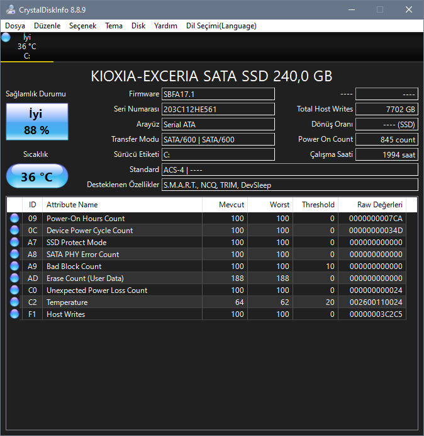The width and height of the screenshot is (424, 436).
Task: Open the Tema menu
Action: click(x=114, y=26)
